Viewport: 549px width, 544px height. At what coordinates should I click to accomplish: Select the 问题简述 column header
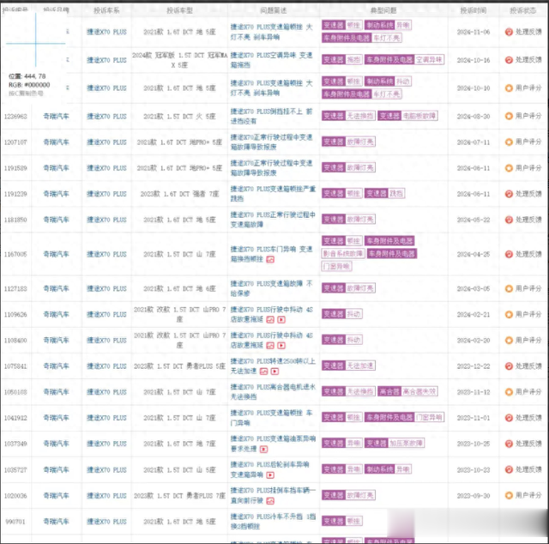274,10
